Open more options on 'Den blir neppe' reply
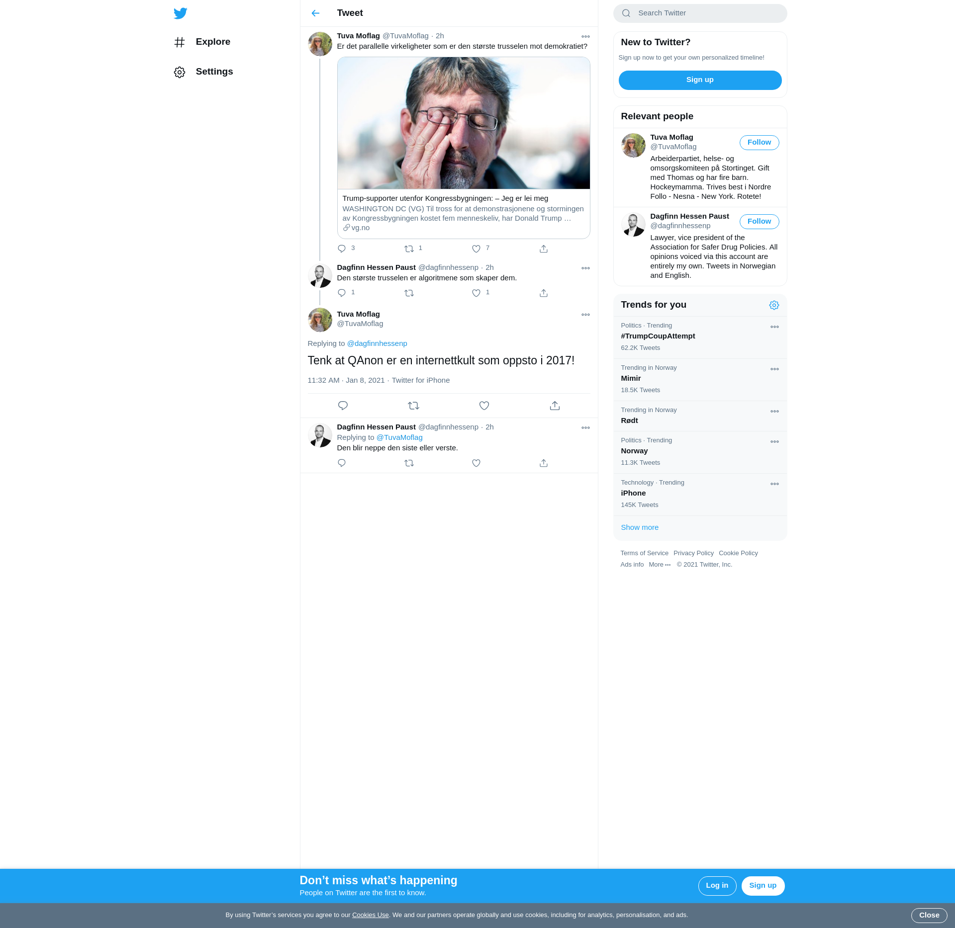Screen dimensions: 955x928 click(585, 428)
